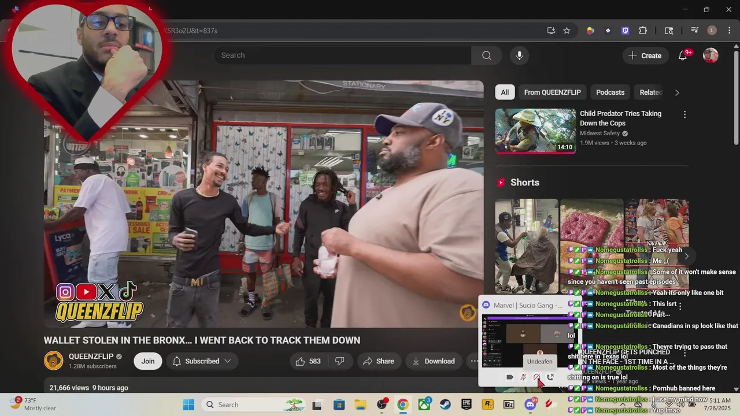
Task: Open the colorful circles Chrome extension
Action: pyautogui.click(x=590, y=31)
